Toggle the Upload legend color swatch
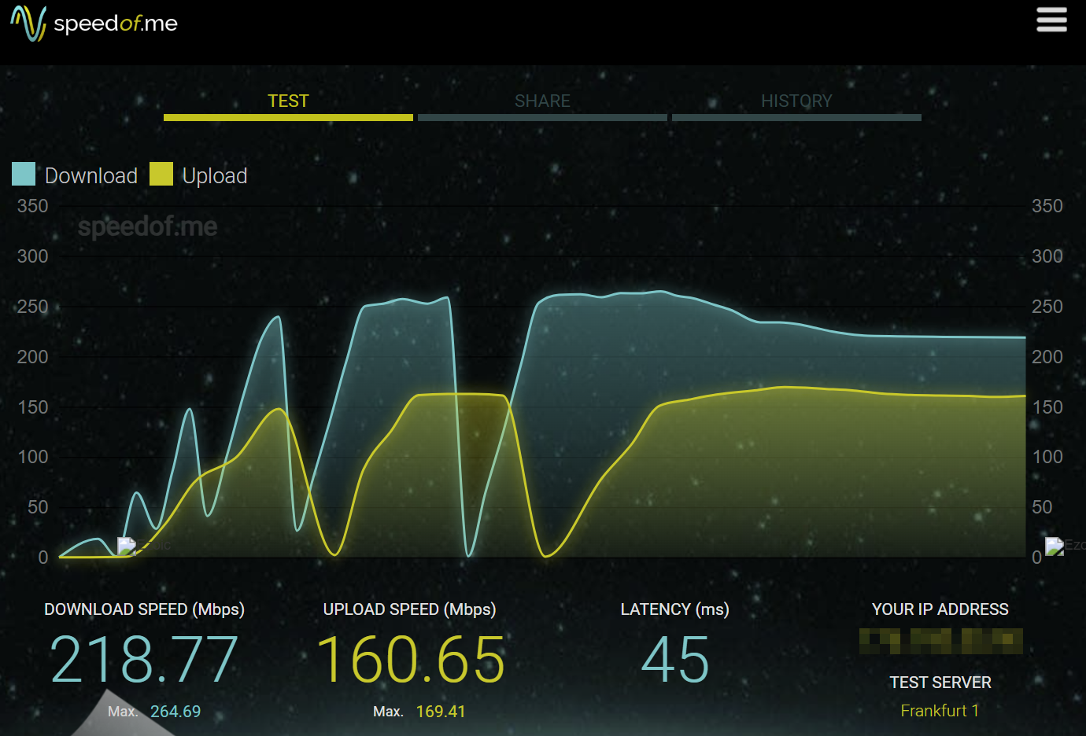This screenshot has width=1086, height=736. click(x=161, y=174)
